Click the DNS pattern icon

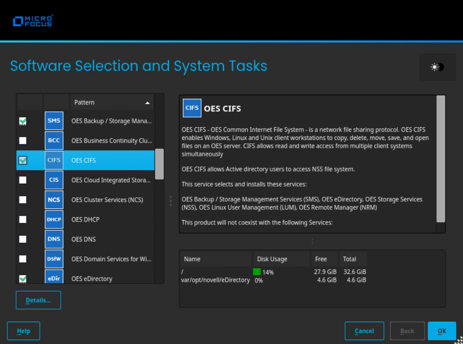54,239
